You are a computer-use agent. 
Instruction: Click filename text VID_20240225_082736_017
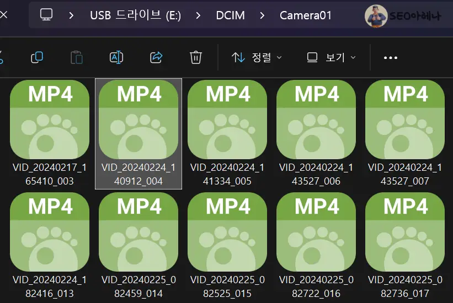[405, 286]
